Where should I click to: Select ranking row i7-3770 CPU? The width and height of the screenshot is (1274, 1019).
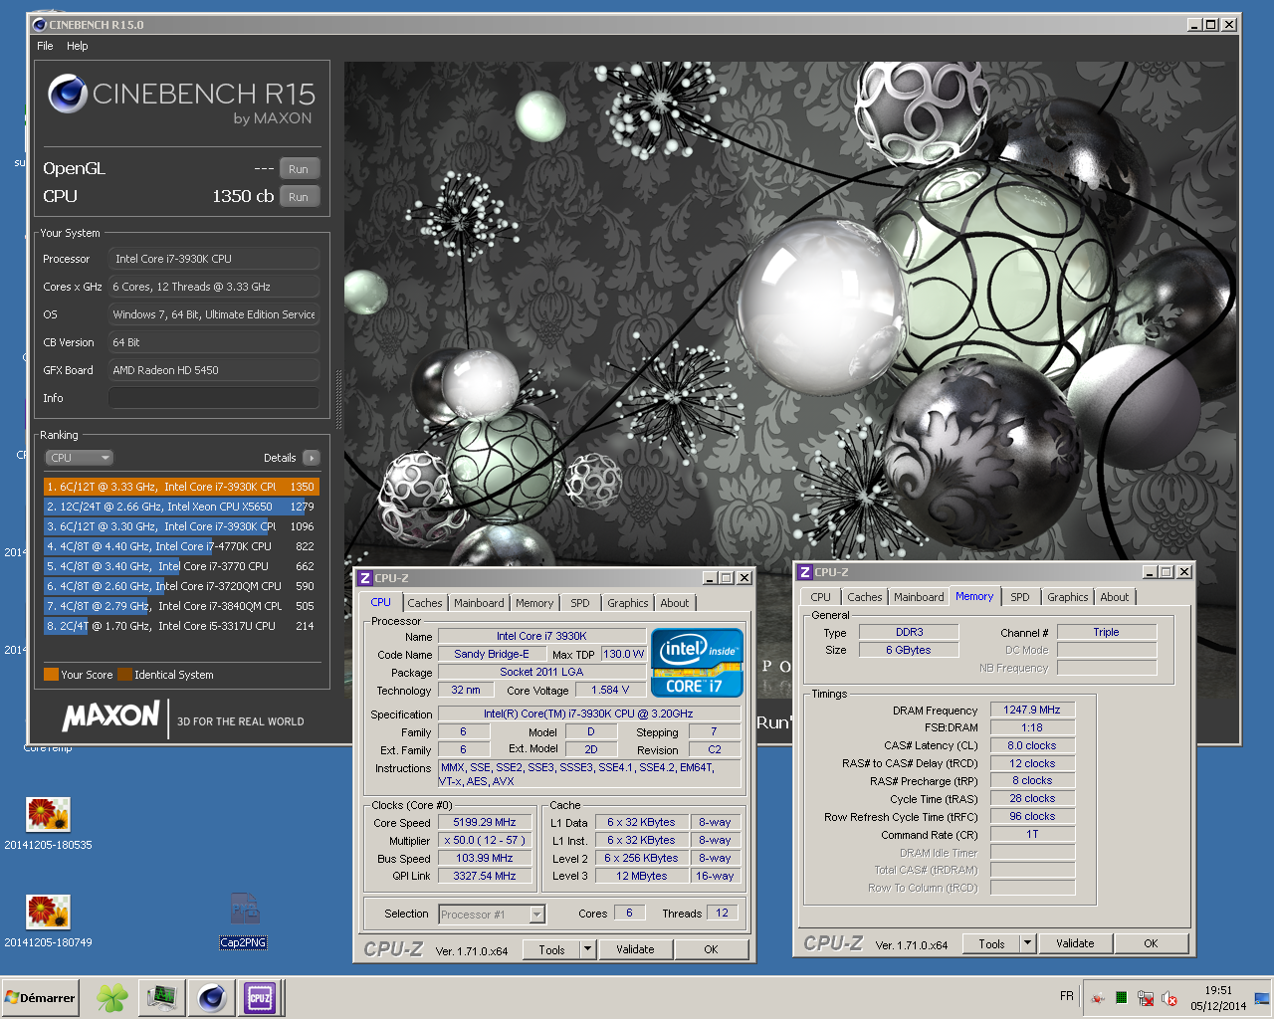coord(181,566)
